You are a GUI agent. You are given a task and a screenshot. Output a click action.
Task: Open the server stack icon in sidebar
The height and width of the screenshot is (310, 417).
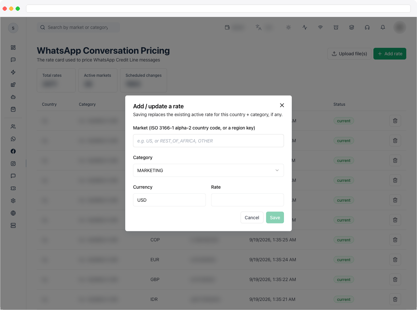point(13,225)
